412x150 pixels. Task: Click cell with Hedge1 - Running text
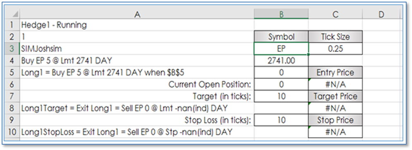(137, 25)
